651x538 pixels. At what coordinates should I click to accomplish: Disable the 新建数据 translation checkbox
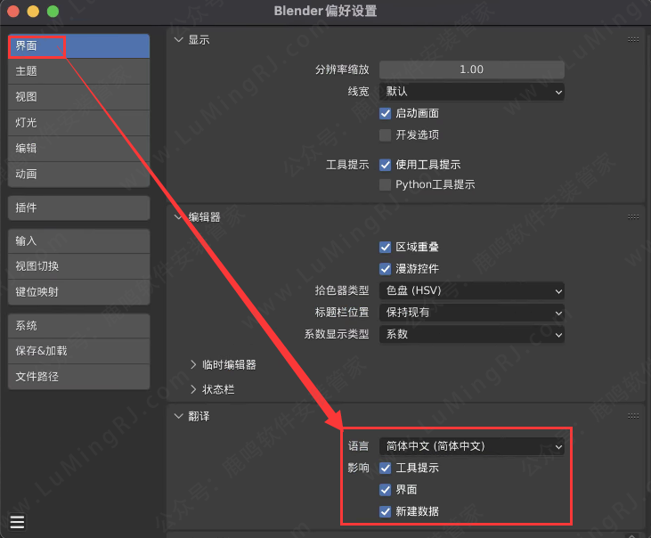[386, 511]
